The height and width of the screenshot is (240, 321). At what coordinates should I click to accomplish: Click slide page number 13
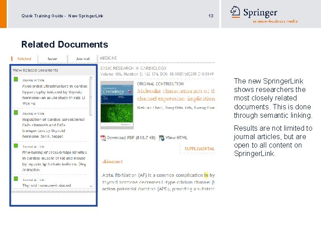[210, 16]
